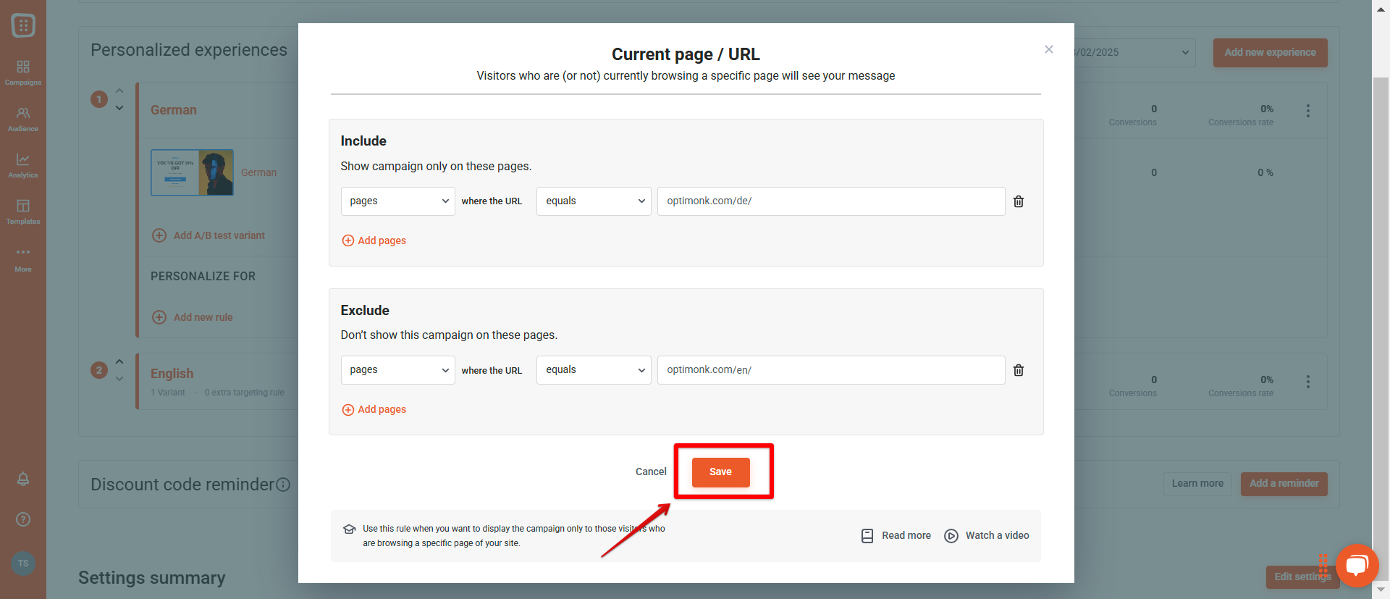Viewport: 1390px width, 599px height.
Task: Add pages under the Include section
Action: coord(374,240)
